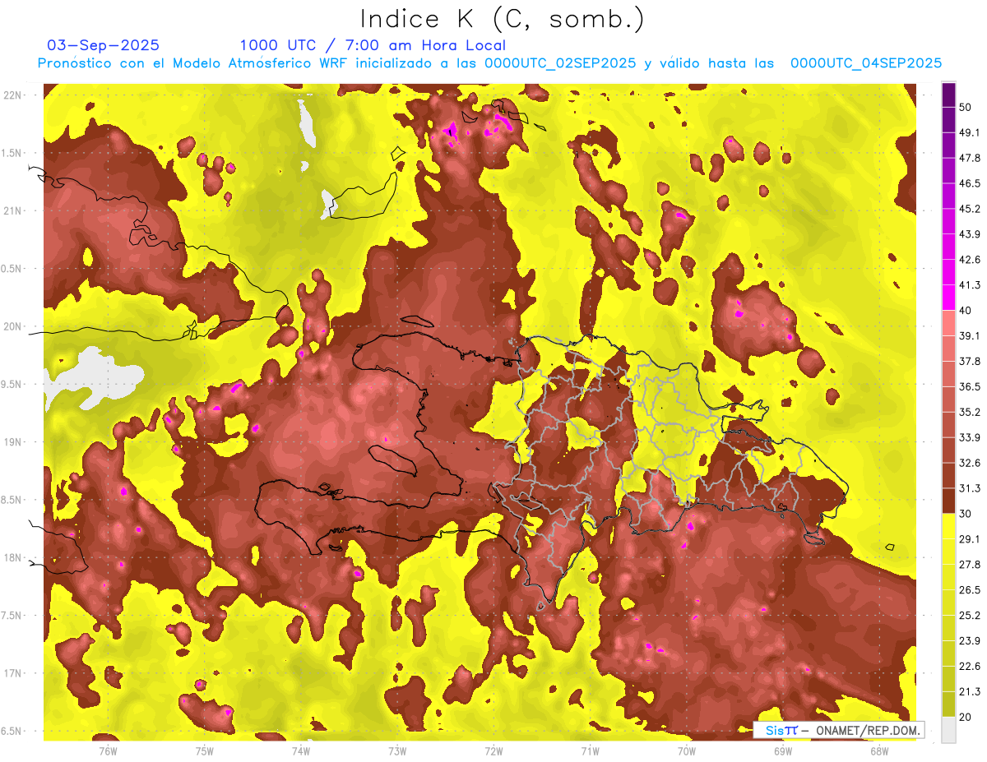Screen dimensions: 987x762
Task: Pick the bright magenta swatch between 40 and 41.3
Action: click(948, 297)
